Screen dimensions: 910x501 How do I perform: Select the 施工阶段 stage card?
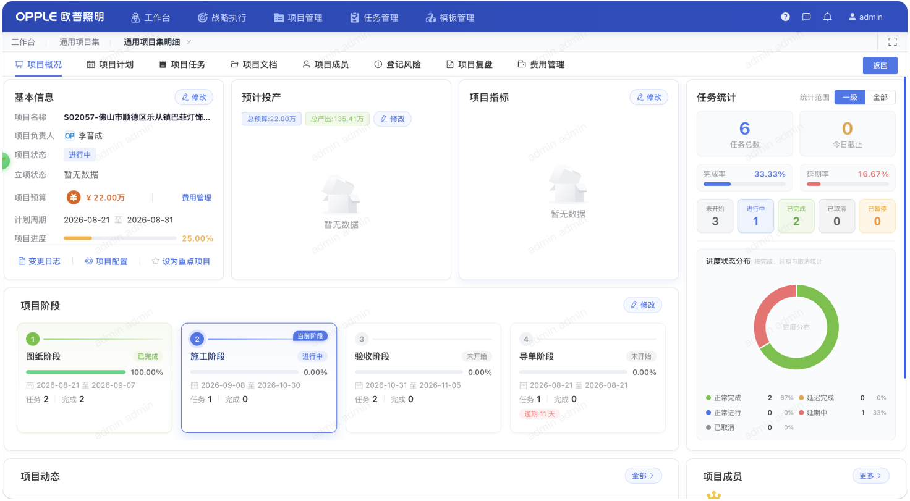pyautogui.click(x=259, y=377)
